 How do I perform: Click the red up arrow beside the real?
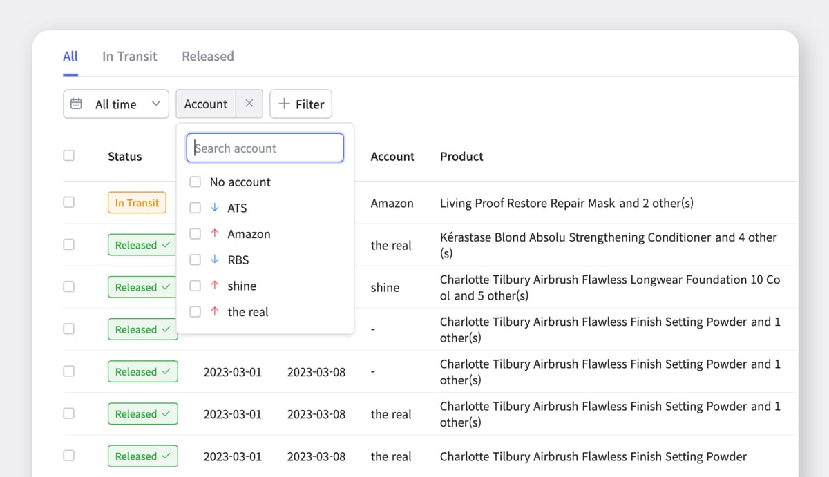[x=215, y=312]
